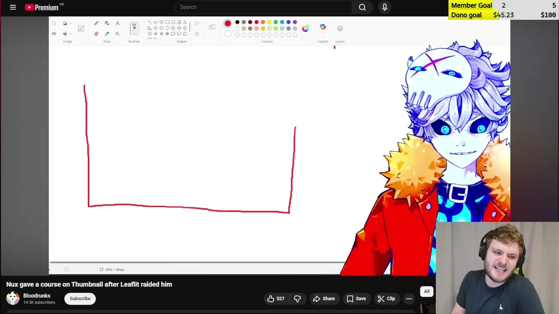Click the Clip button
This screenshot has width=559, height=314.
[x=386, y=299]
